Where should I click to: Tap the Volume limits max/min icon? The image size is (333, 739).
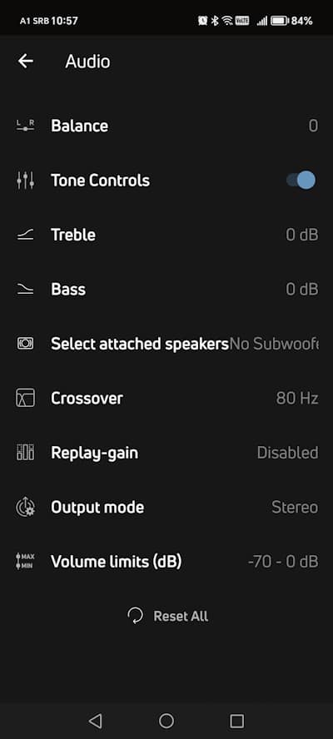26,561
